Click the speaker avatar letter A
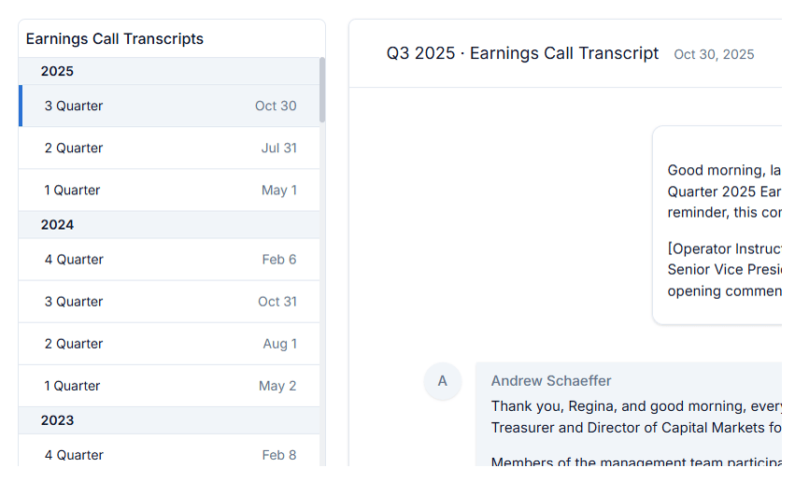The width and height of the screenshot is (795, 482). [x=443, y=381]
